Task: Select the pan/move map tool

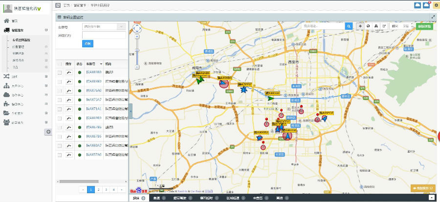Action: (x=360, y=26)
